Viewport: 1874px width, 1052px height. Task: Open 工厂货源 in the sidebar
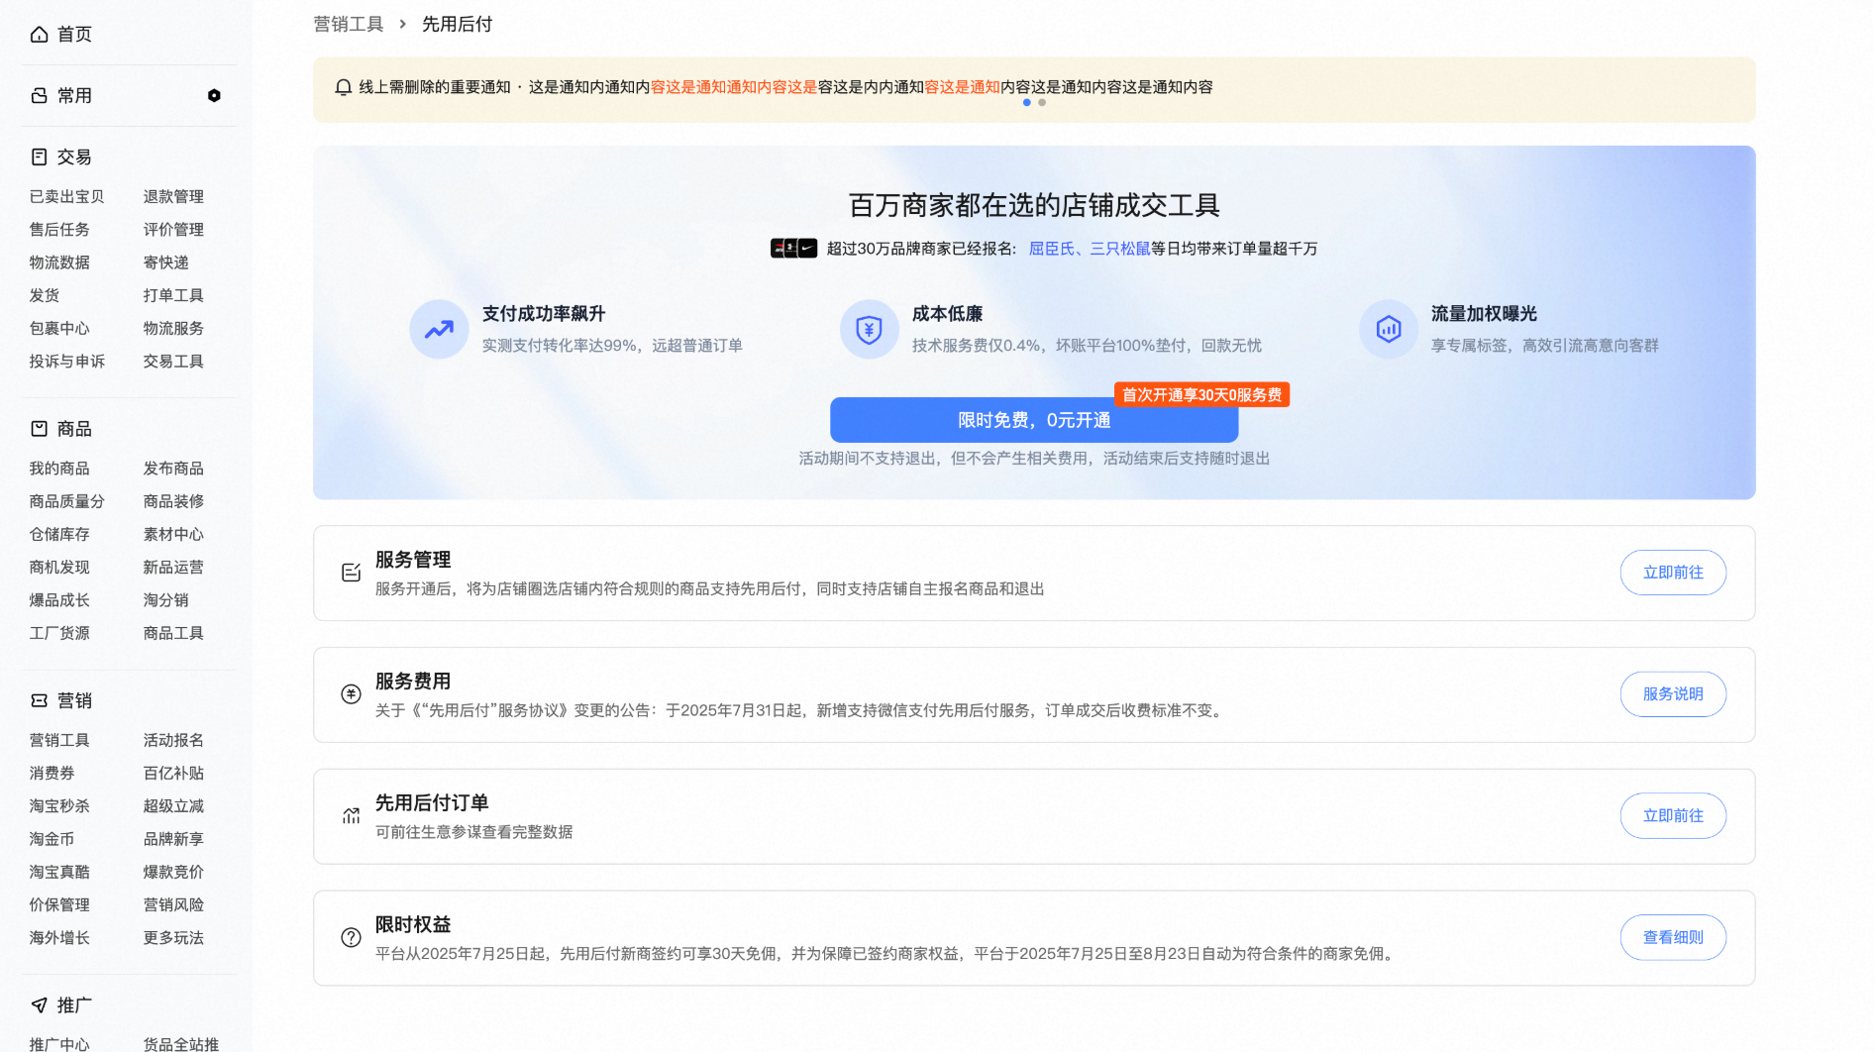(59, 633)
